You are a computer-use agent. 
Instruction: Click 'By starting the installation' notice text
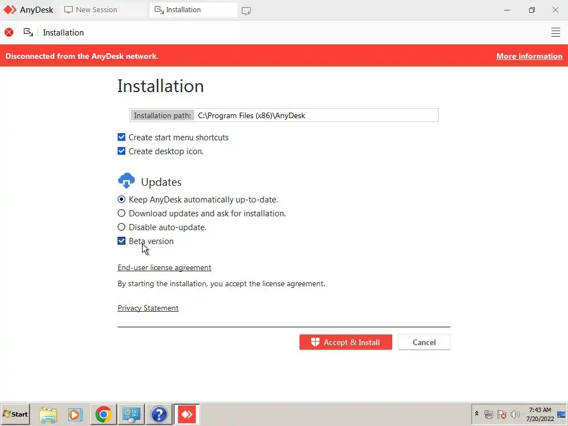click(221, 283)
